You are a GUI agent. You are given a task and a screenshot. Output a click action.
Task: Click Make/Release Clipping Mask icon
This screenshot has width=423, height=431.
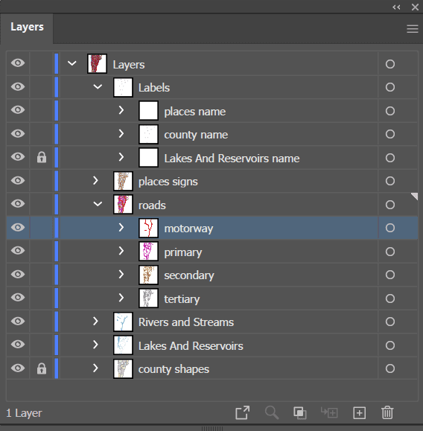tap(300, 412)
